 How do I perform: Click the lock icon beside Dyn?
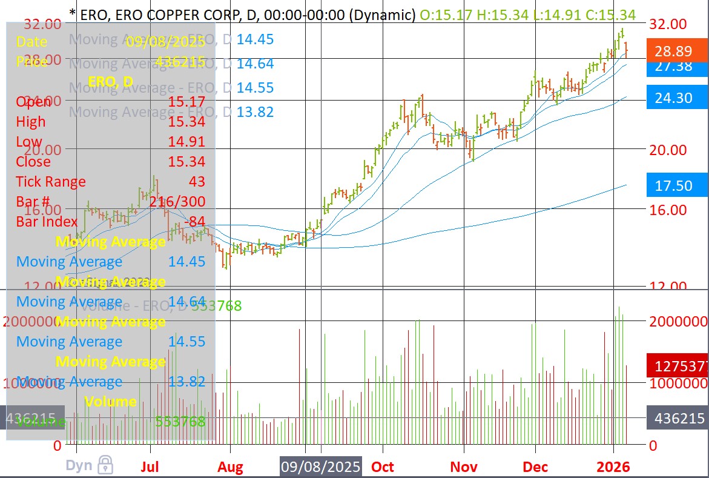pos(105,465)
